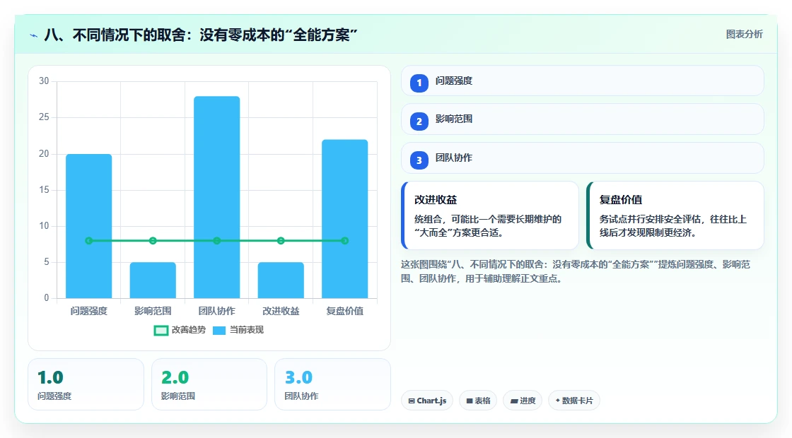Click the x-axis label 复盘价值
The height and width of the screenshot is (438, 792).
(345, 312)
